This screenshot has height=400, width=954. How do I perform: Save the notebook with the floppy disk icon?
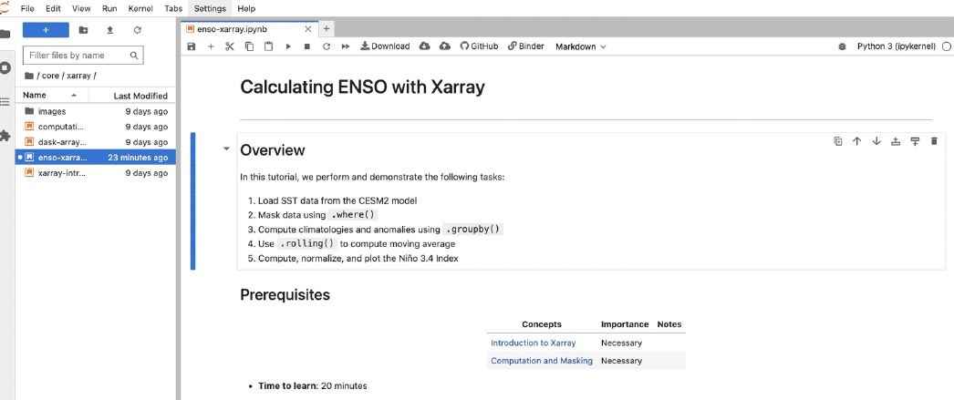(192, 46)
